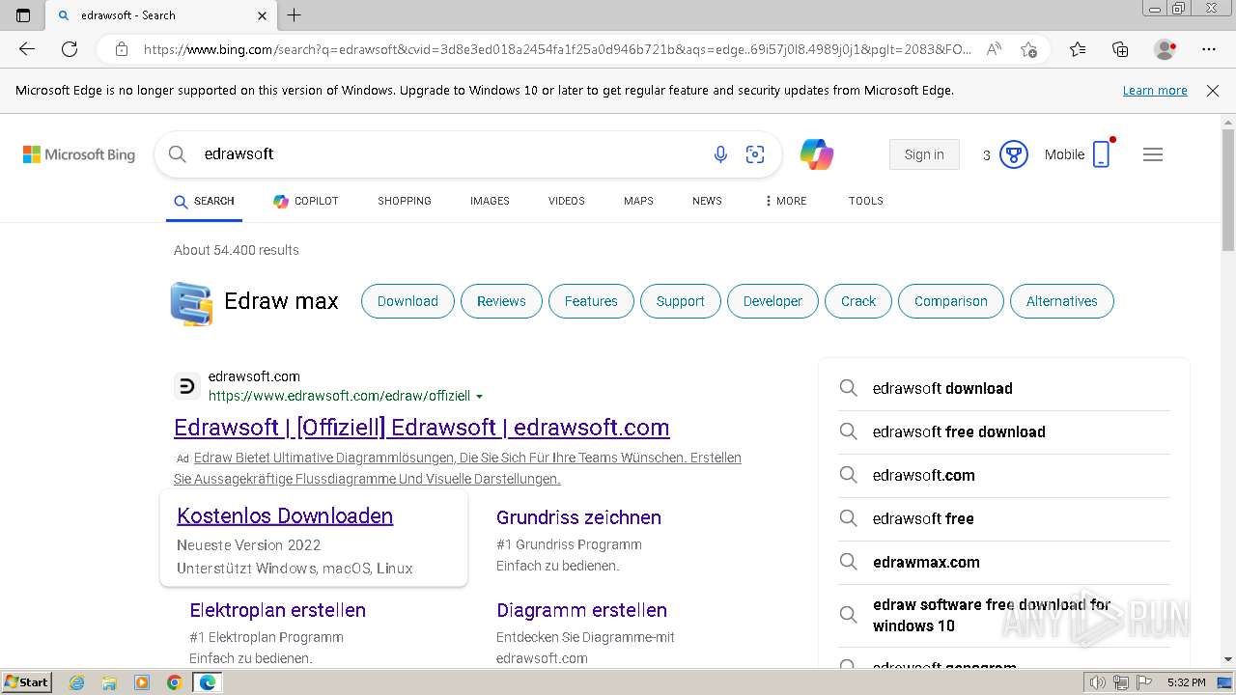This screenshot has height=695, width=1236.
Task: Switch to the IMAGES tab
Action: coord(490,201)
